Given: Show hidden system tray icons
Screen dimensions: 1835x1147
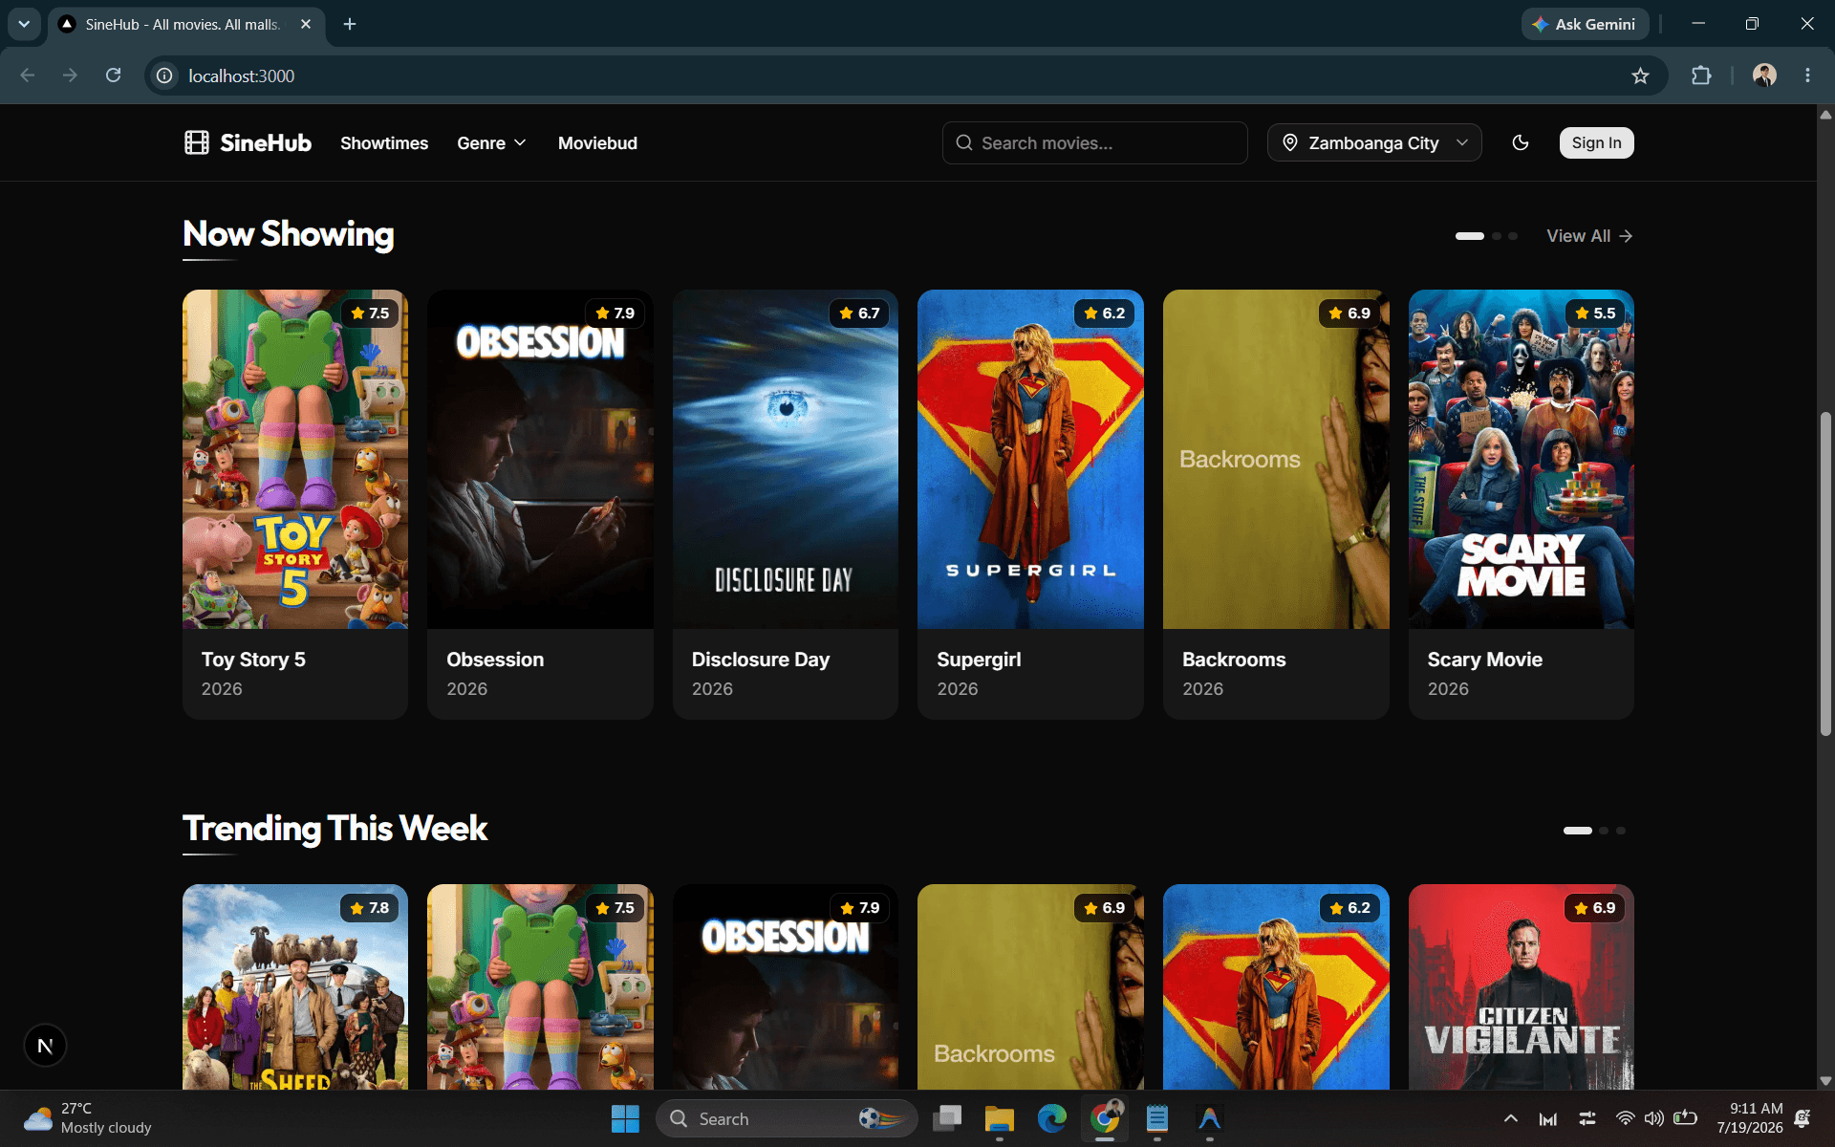Looking at the screenshot, I should tap(1510, 1118).
